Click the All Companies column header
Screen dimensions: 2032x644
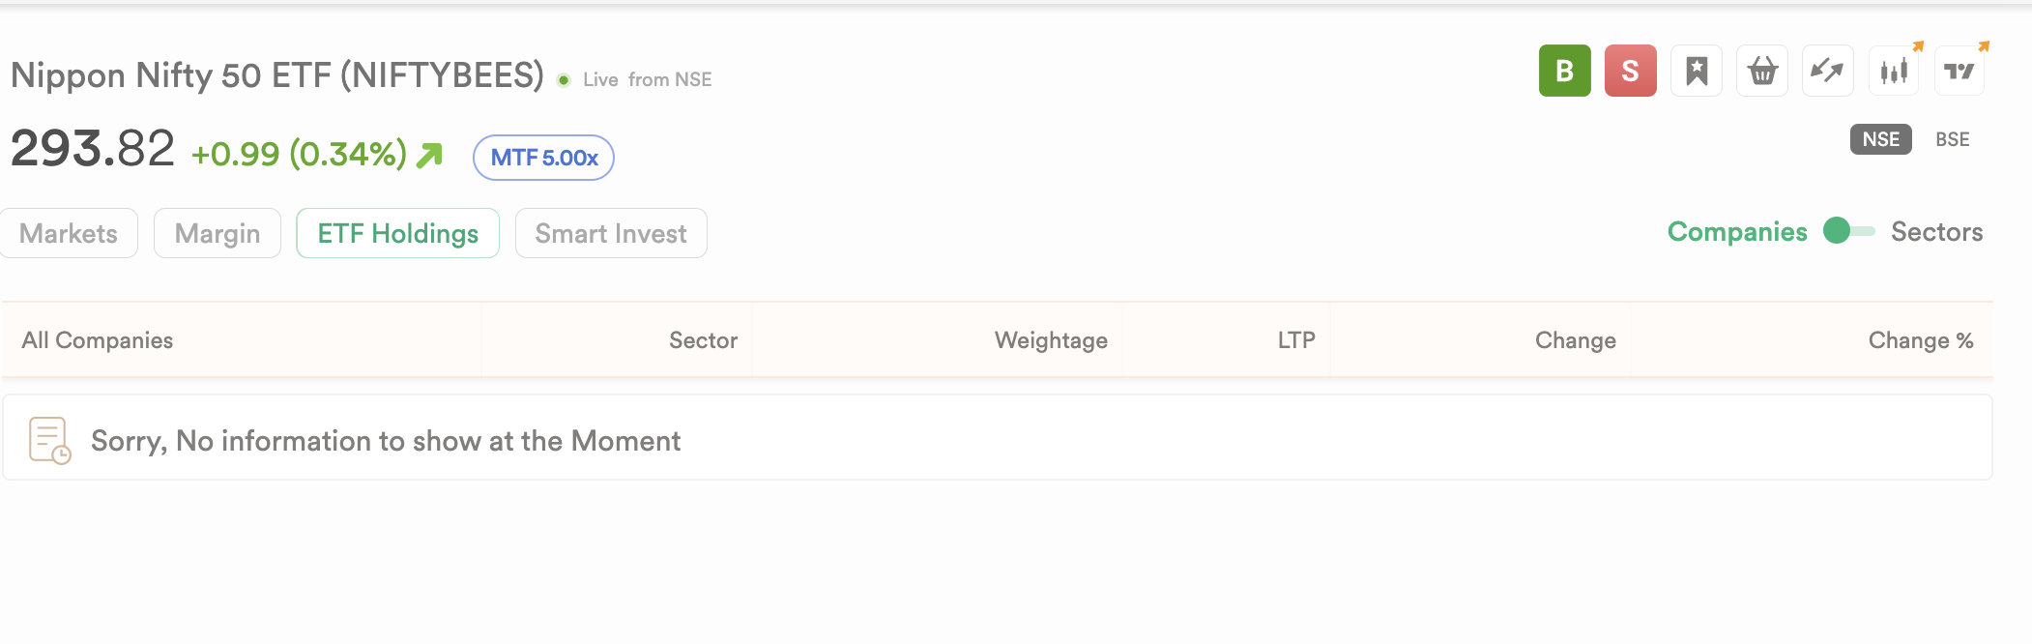98,340
